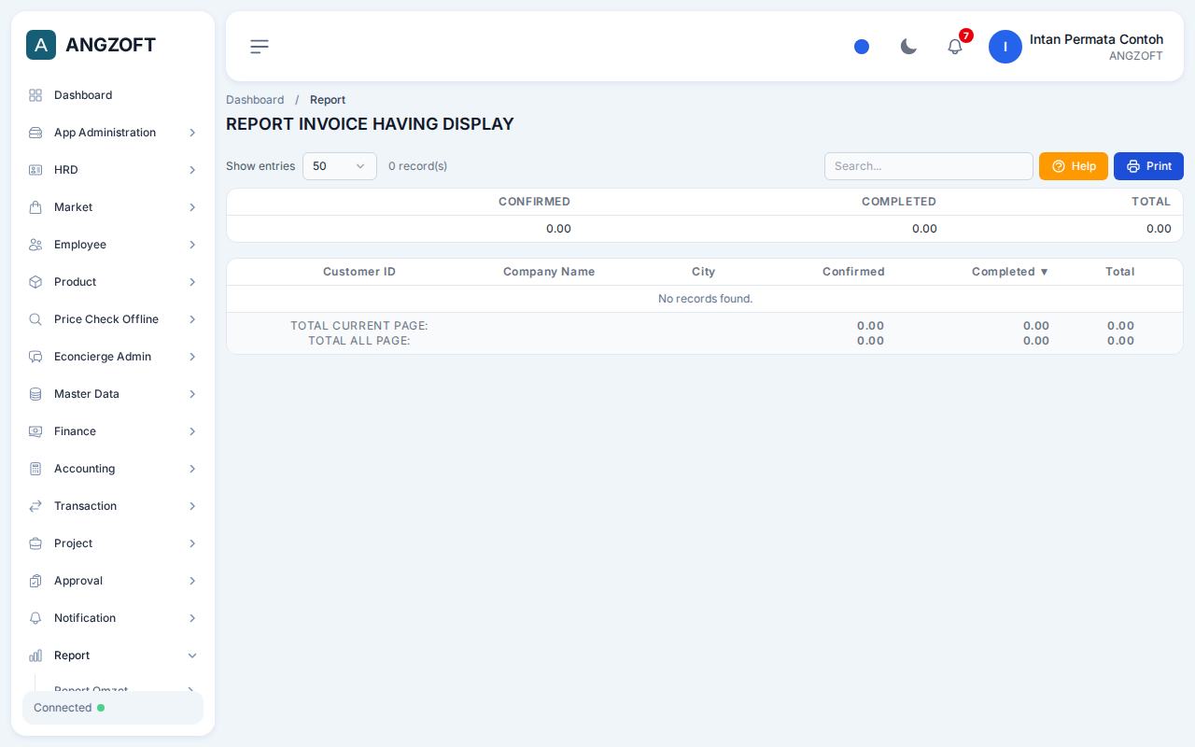
Task: Expand the Finance submenu chevron
Action: tap(192, 431)
